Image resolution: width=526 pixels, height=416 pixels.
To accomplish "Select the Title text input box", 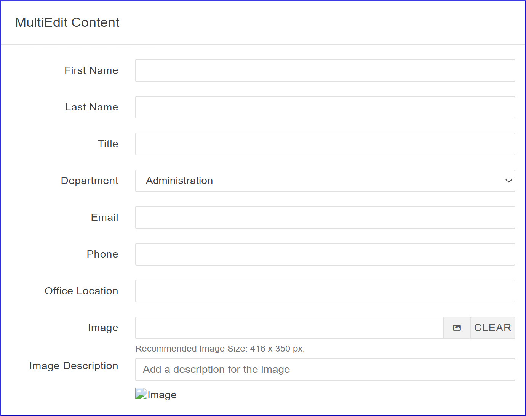I will point(325,144).
